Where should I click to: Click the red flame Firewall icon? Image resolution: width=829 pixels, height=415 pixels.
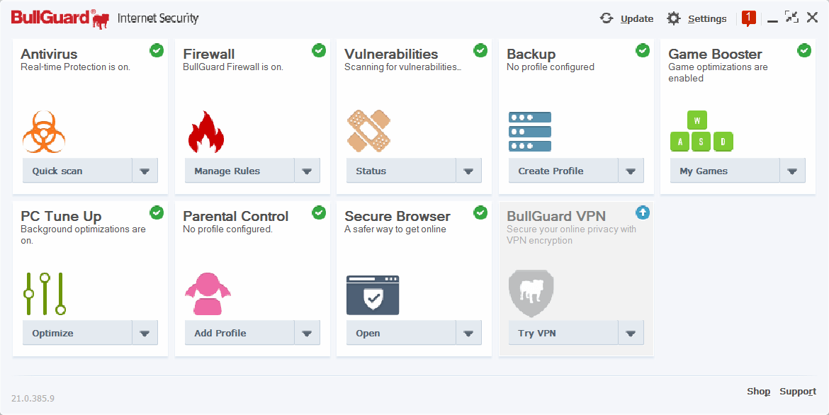206,132
